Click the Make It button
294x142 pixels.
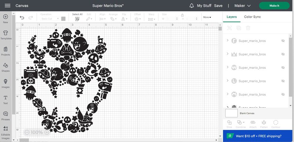(x=274, y=6)
